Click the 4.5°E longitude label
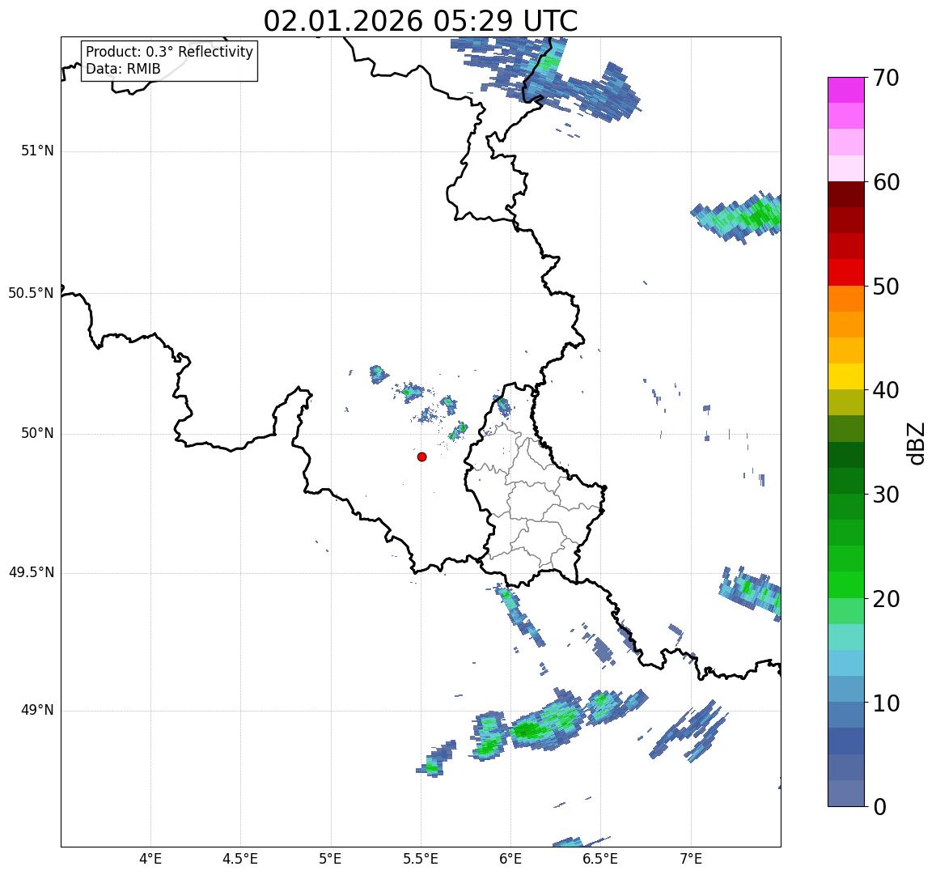The width and height of the screenshot is (936, 875). click(240, 859)
